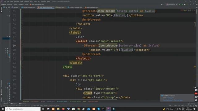Click the Cortana circle icon
This screenshot has width=198, height=111.
(x=43, y=109)
